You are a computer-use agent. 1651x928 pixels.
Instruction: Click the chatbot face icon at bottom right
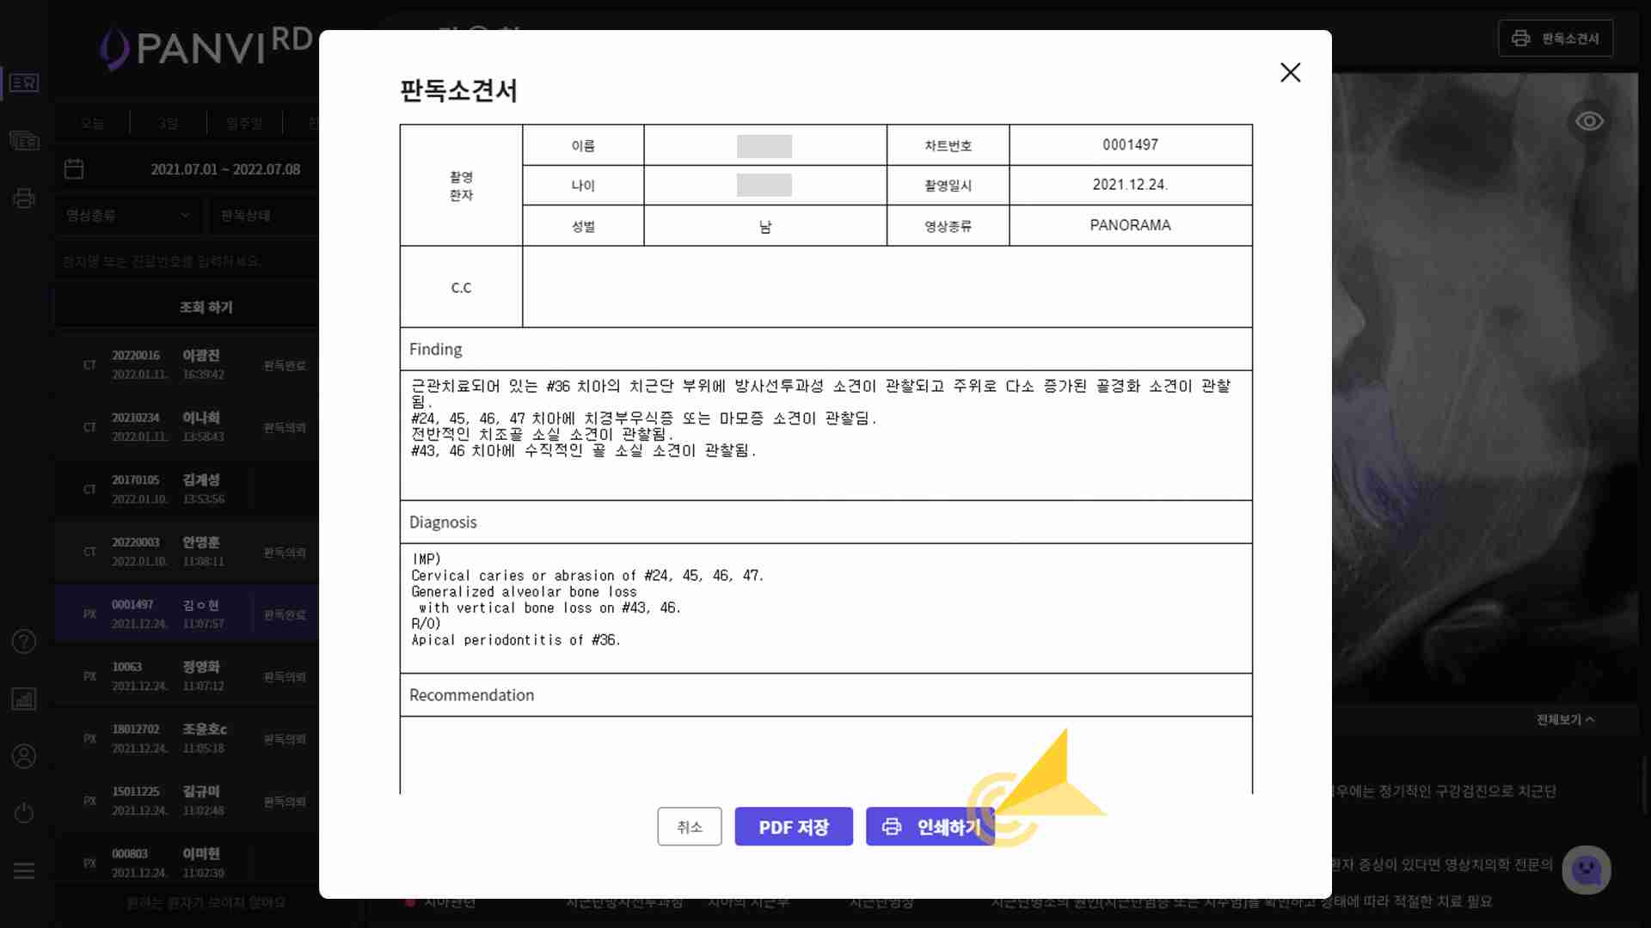pos(1586,870)
